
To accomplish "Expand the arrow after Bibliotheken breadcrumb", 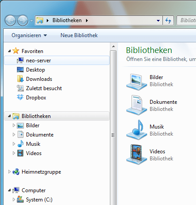I will (x=87, y=20).
